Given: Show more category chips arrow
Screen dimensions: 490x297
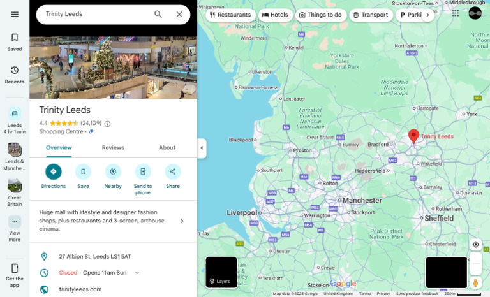Looking at the screenshot, I should point(428,15).
